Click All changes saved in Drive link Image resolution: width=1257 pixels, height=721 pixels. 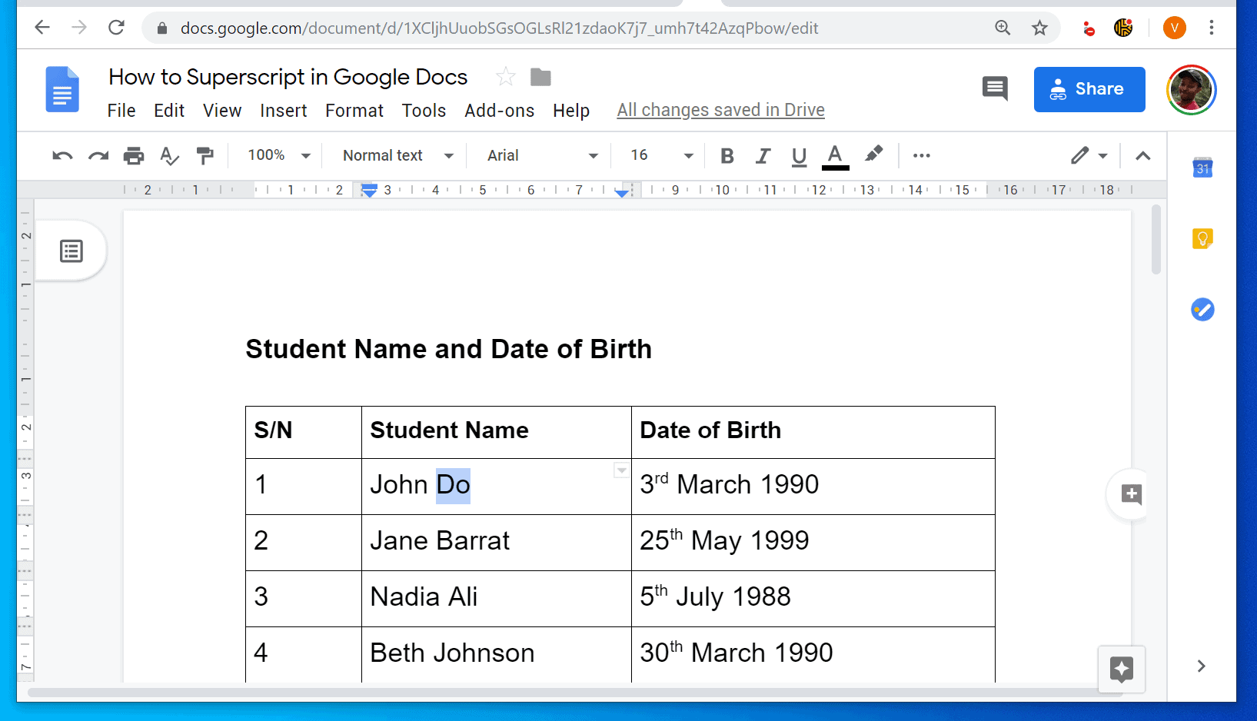click(720, 110)
